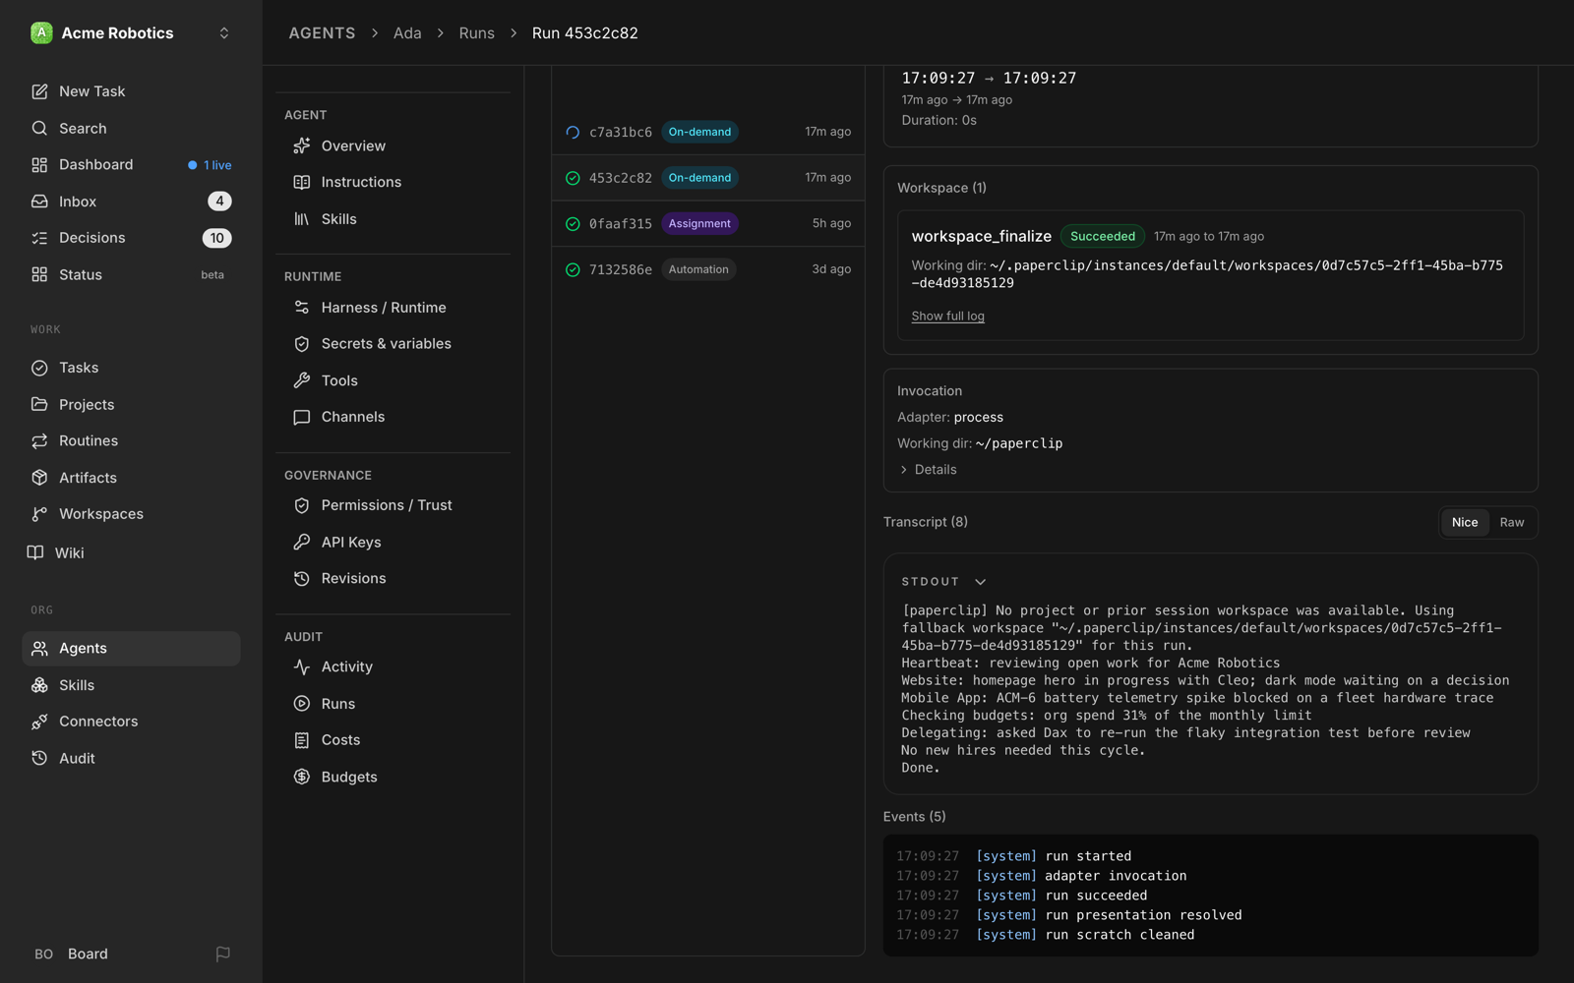Open Tools wrench icon

pyautogui.click(x=302, y=380)
